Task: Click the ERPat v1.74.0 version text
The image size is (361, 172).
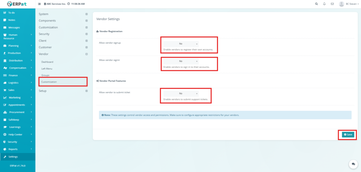Action: coord(18,166)
